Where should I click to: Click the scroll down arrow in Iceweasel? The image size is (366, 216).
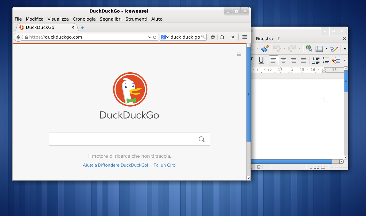(x=248, y=178)
